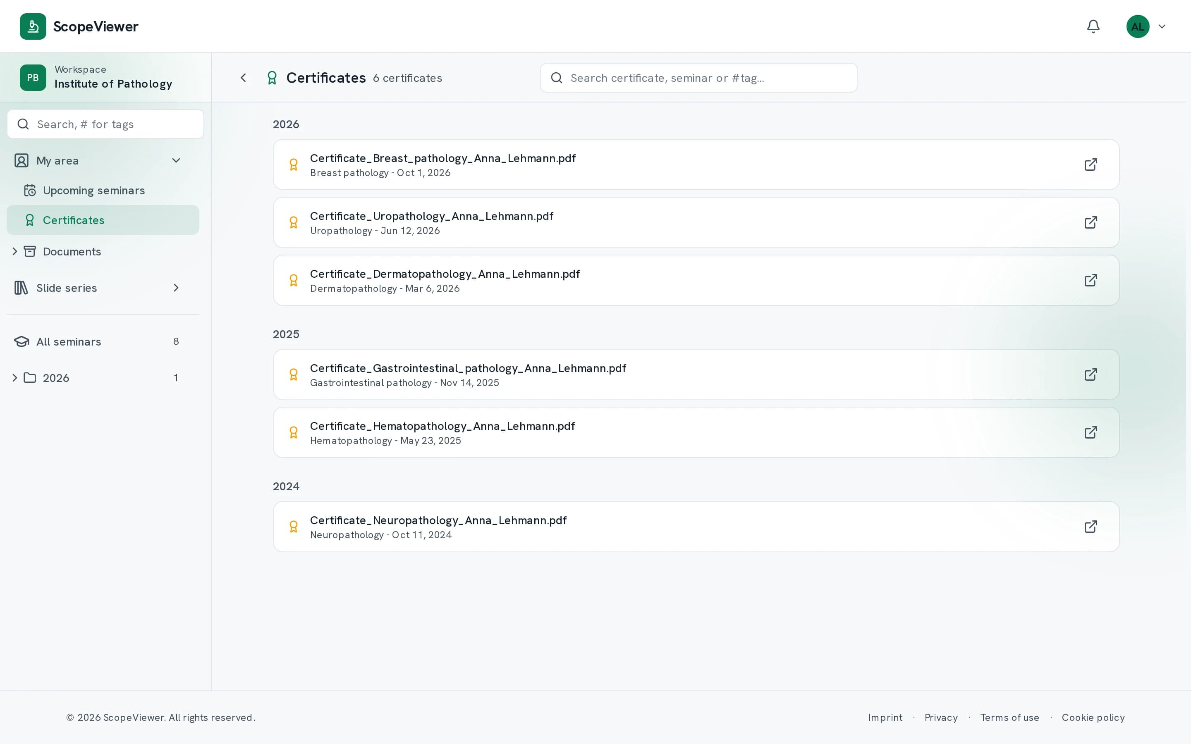Viewport: 1191px width, 744px height.
Task: Select Certificates in the sidebar
Action: click(103, 220)
